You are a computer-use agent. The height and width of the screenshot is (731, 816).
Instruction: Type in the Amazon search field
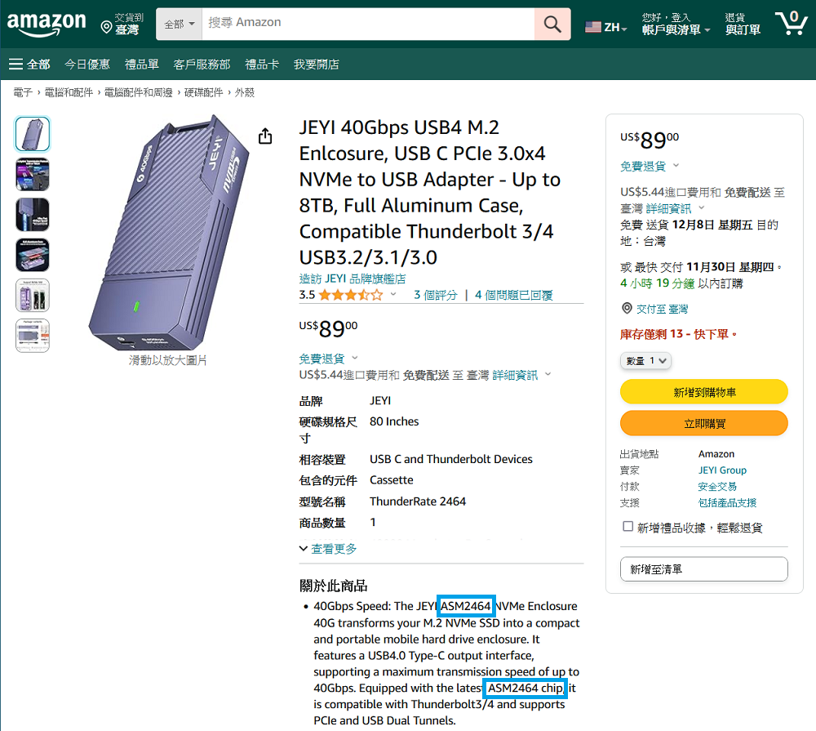click(367, 24)
